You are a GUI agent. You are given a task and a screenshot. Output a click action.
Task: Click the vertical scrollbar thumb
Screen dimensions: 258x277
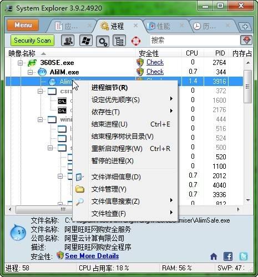click(x=247, y=87)
